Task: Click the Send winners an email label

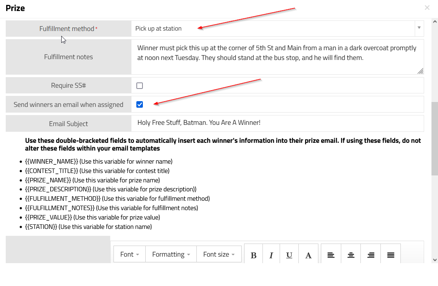Action: tap(69, 104)
